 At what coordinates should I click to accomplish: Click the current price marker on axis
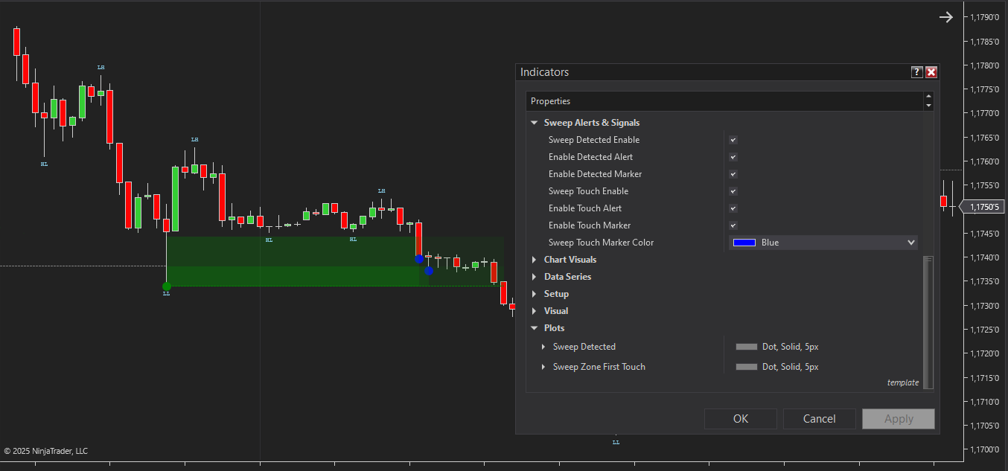tap(980, 207)
